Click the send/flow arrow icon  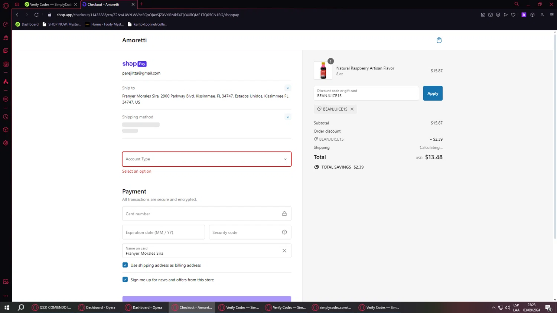point(506,15)
